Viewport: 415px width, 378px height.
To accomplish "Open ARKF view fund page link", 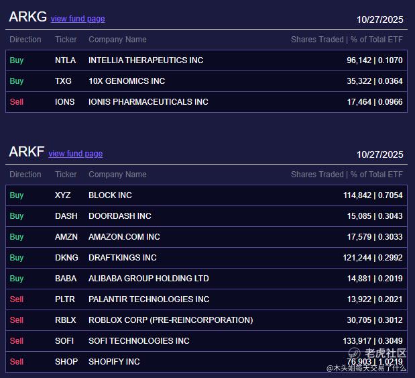I will pyautogui.click(x=76, y=154).
